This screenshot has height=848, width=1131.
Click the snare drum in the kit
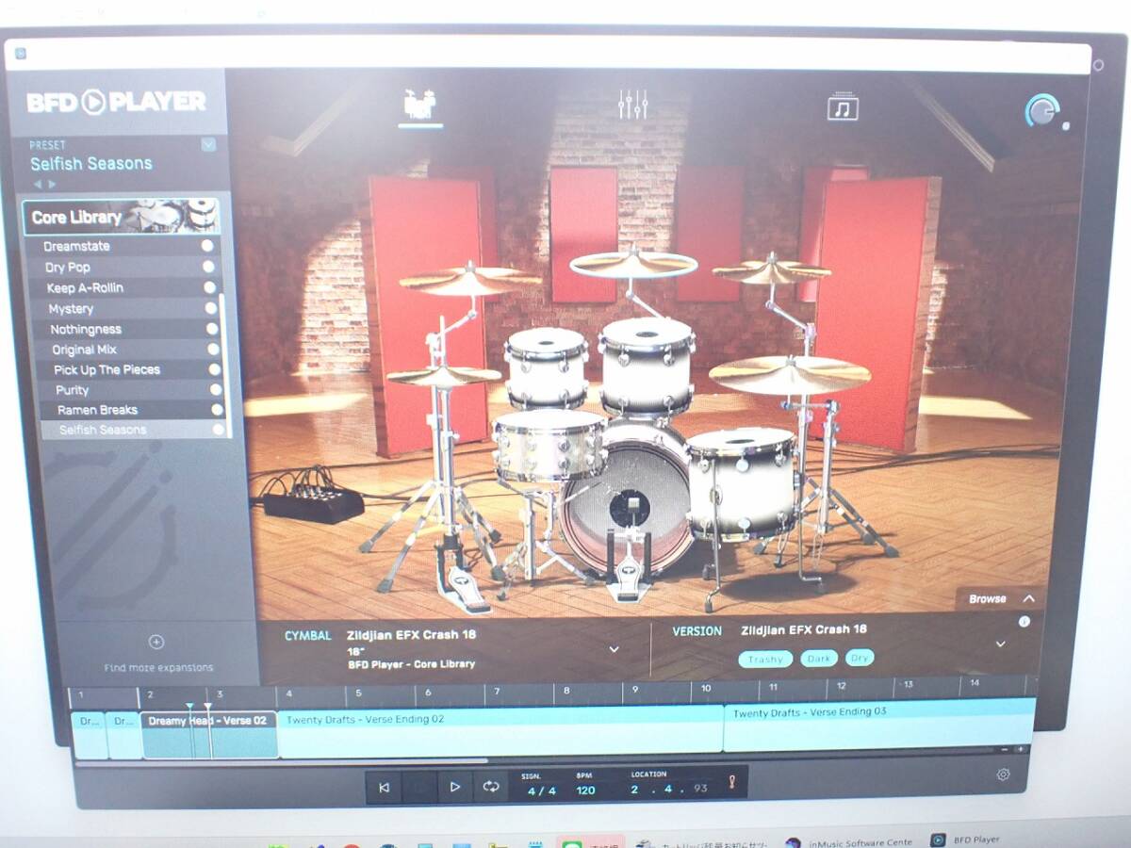click(x=549, y=446)
